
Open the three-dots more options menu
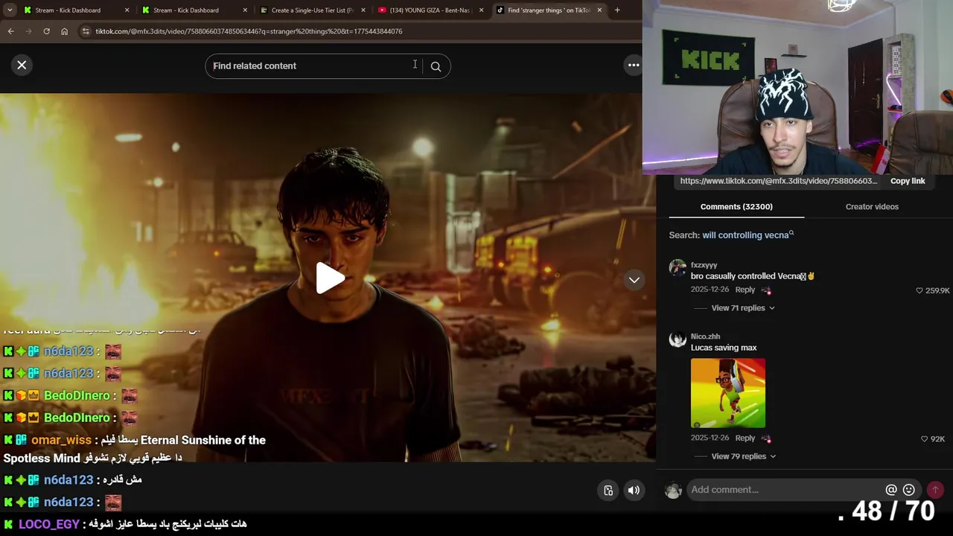point(634,66)
